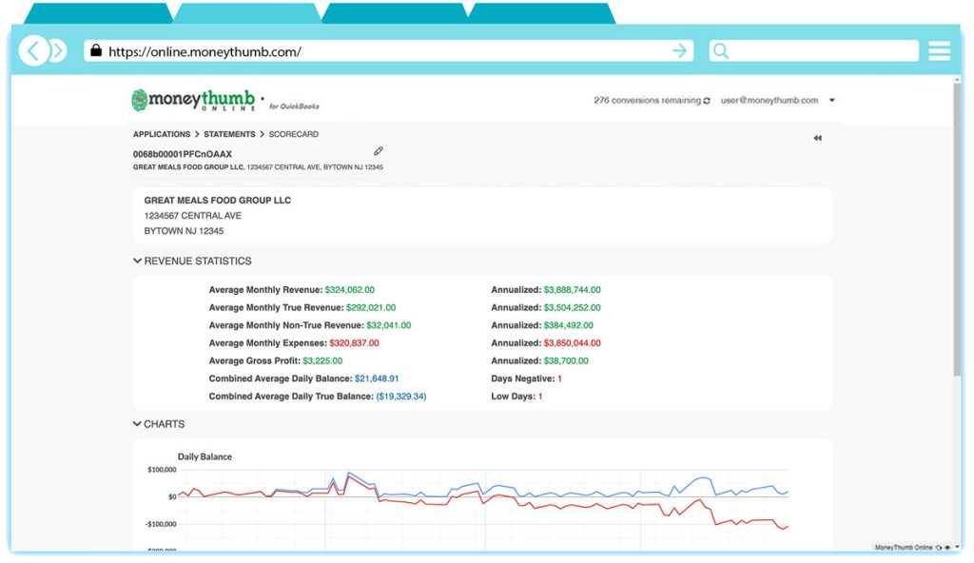
Task: Refresh the conversions remaining count
Action: 707,100
